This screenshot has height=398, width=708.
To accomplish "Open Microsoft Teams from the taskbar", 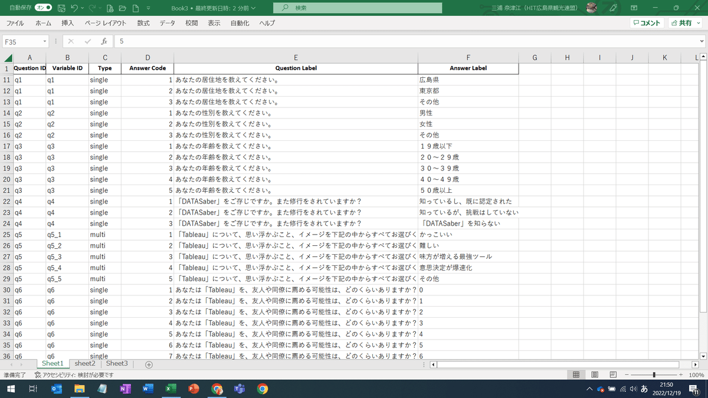I will point(240,389).
